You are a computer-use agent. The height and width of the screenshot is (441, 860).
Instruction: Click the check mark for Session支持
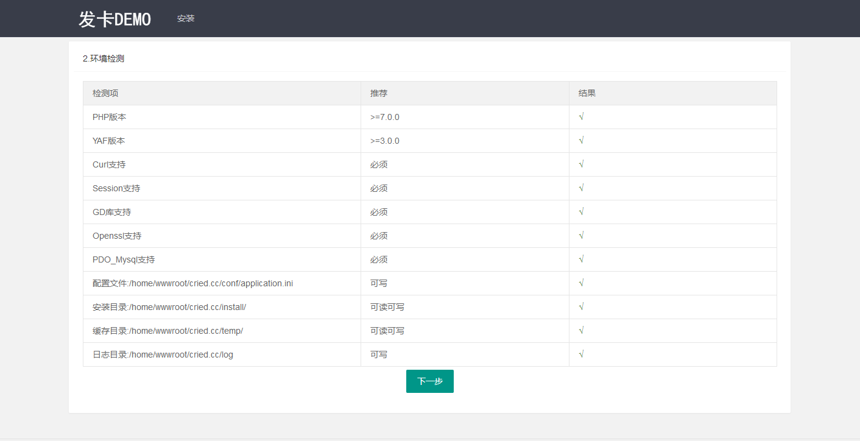pyautogui.click(x=582, y=188)
